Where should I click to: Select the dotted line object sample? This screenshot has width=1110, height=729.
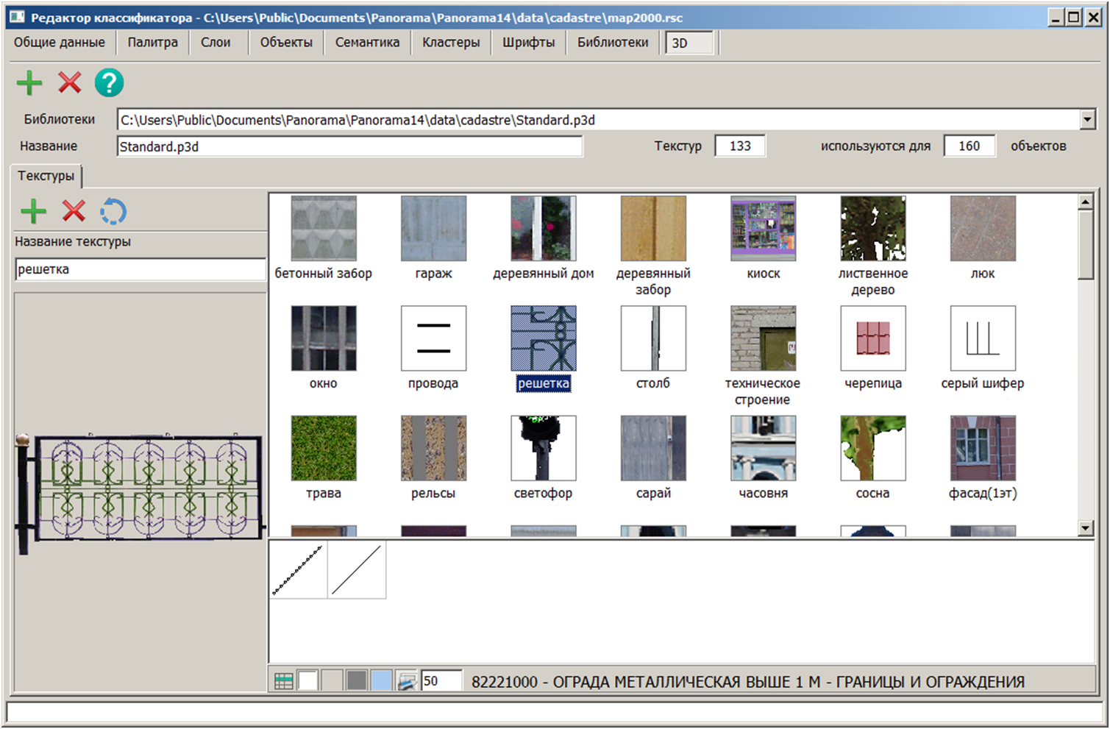[298, 569]
